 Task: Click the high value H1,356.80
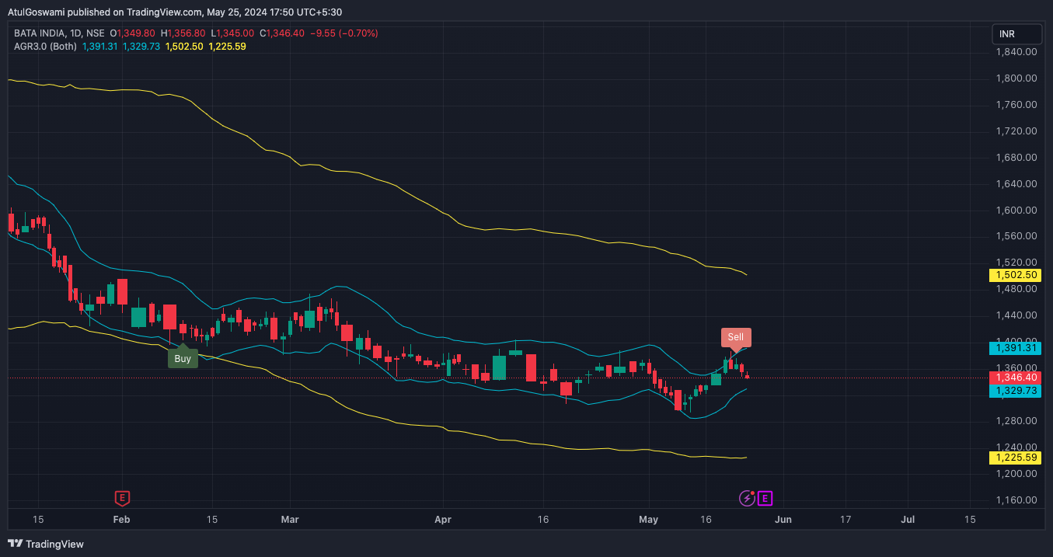183,33
